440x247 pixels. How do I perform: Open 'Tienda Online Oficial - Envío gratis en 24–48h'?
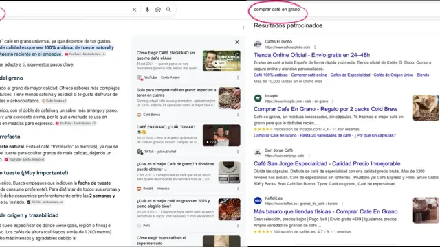311,55
